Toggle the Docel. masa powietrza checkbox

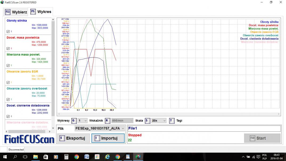pyautogui.click(x=8, y=49)
